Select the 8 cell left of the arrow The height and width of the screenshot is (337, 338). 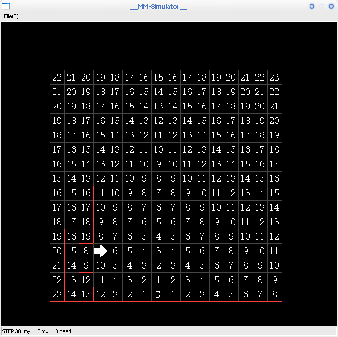pos(86,251)
